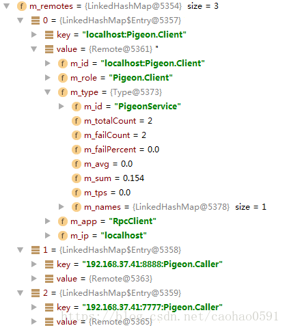Click the field icon beside m_failPercent
Viewport: 287px width, 330px height.
click(77, 150)
